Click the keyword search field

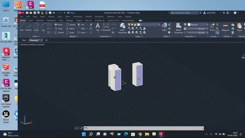pos(184,13)
